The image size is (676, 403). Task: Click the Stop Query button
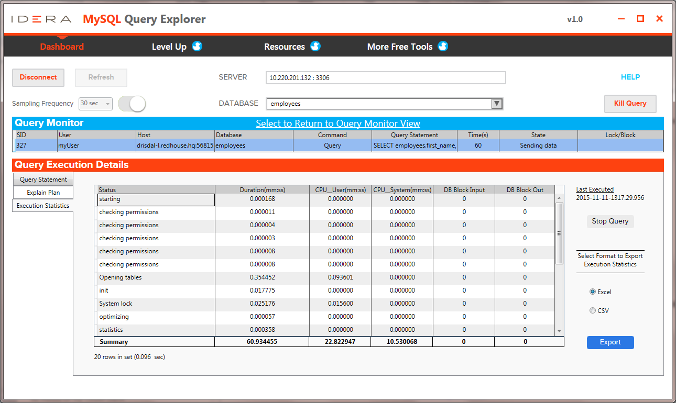point(610,221)
